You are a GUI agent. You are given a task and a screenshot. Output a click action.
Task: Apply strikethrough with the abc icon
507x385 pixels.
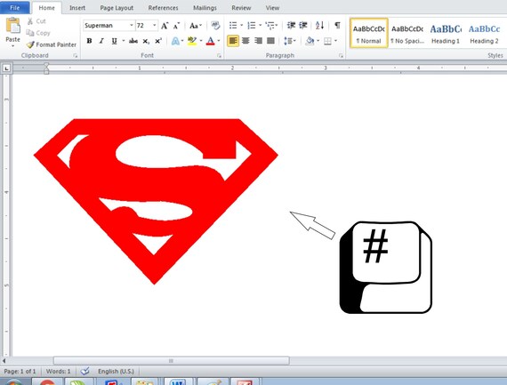133,41
